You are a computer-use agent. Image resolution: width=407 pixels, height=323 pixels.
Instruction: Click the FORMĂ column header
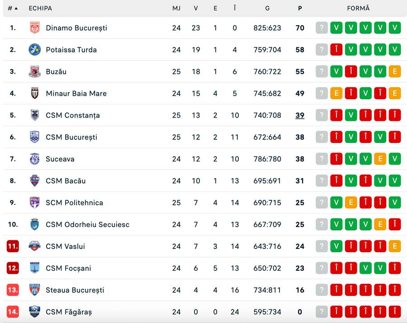[358, 8]
